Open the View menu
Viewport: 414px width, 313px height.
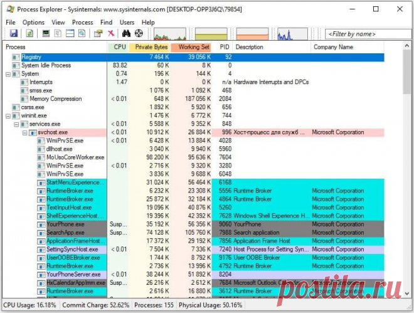58,23
